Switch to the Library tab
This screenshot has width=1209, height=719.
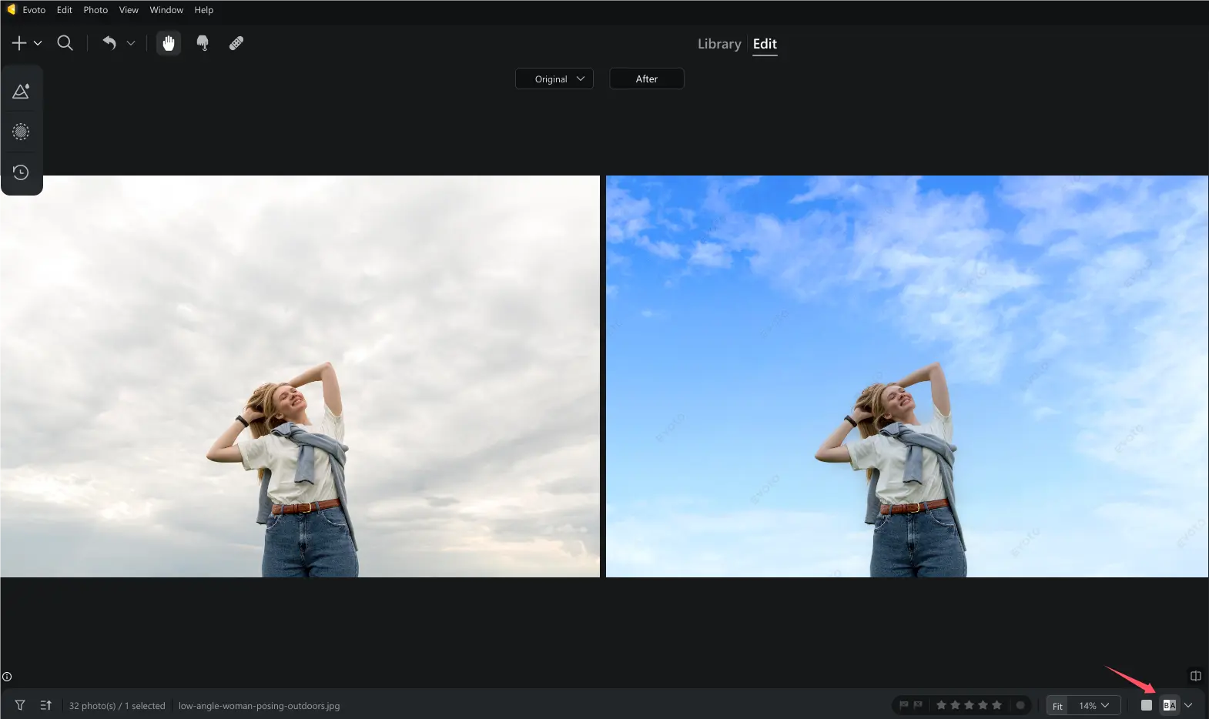tap(719, 44)
